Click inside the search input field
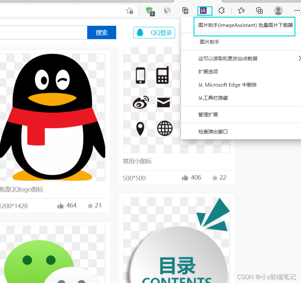This screenshot has width=301, height=283. coord(43,32)
